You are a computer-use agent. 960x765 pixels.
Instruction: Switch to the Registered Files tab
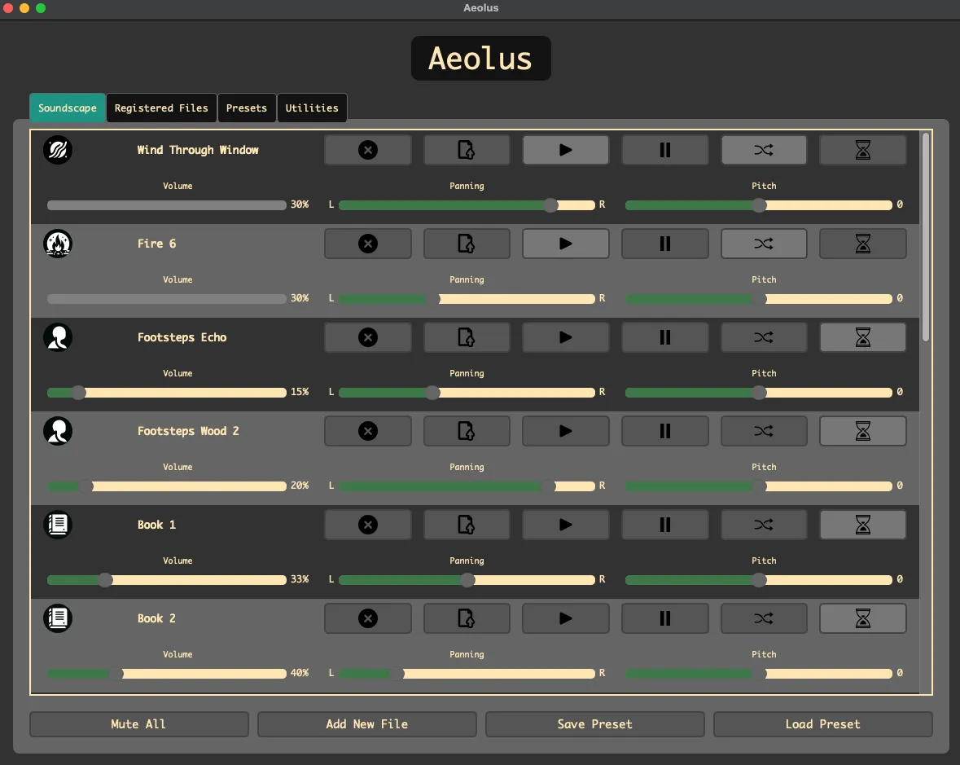161,108
